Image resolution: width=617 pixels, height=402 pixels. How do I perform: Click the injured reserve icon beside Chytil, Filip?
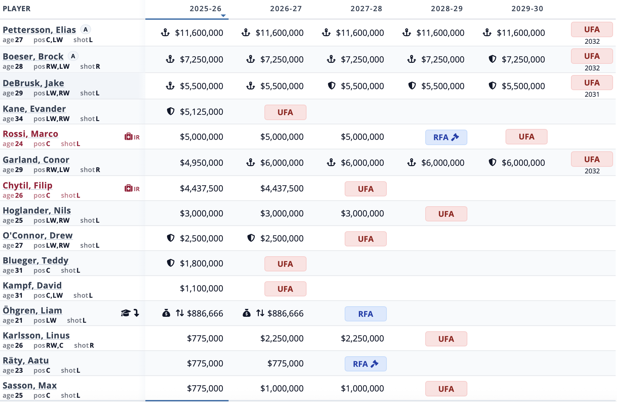[129, 188]
